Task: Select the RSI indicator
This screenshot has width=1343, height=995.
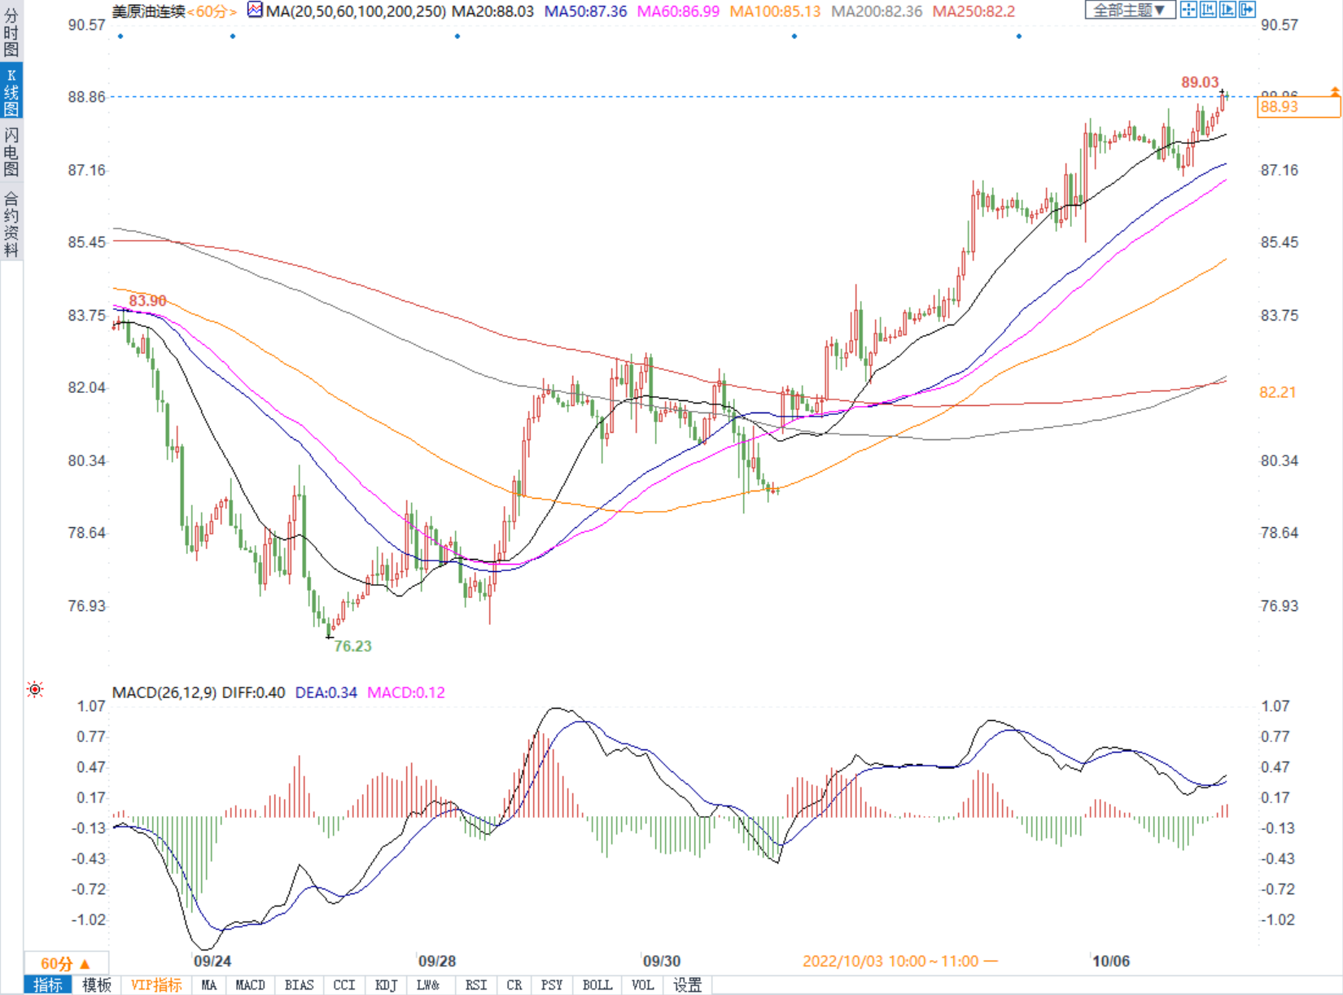Action: (476, 985)
